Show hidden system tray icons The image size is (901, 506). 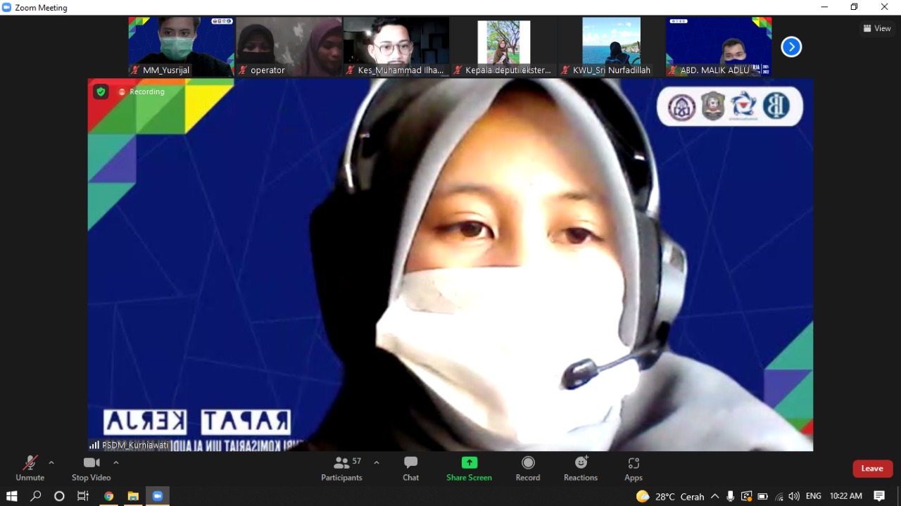pyautogui.click(x=714, y=496)
